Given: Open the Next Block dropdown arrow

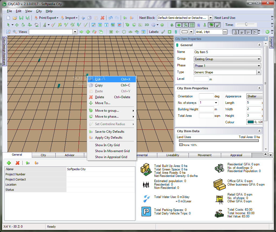Looking at the screenshot, I should coord(210,18).
